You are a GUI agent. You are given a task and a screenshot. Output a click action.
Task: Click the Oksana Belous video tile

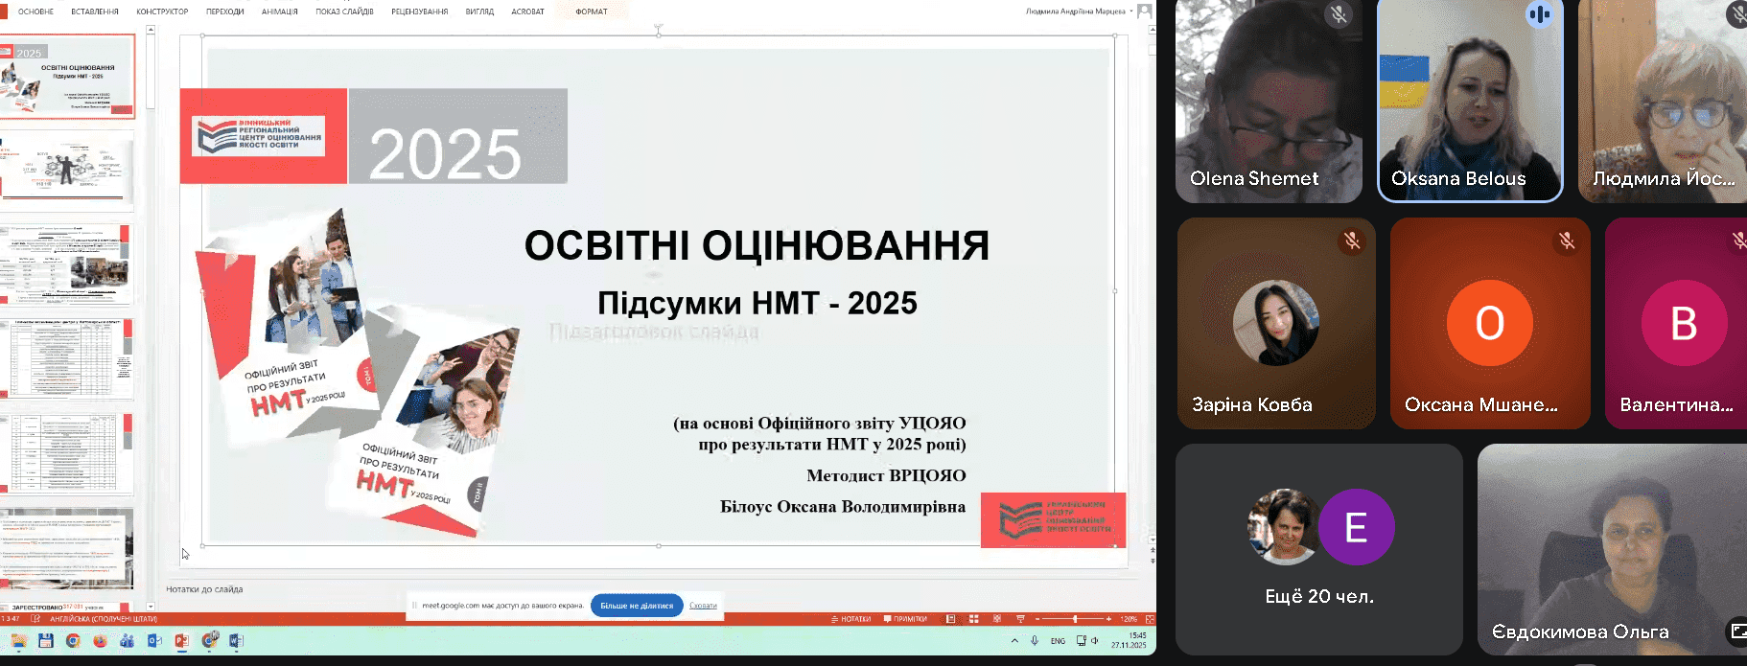pyautogui.click(x=1470, y=101)
